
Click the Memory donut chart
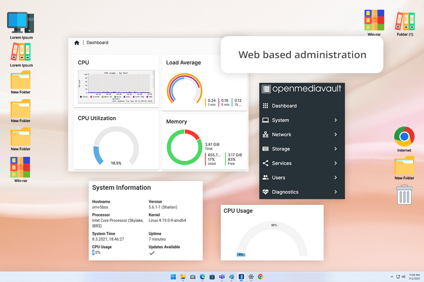point(185,147)
